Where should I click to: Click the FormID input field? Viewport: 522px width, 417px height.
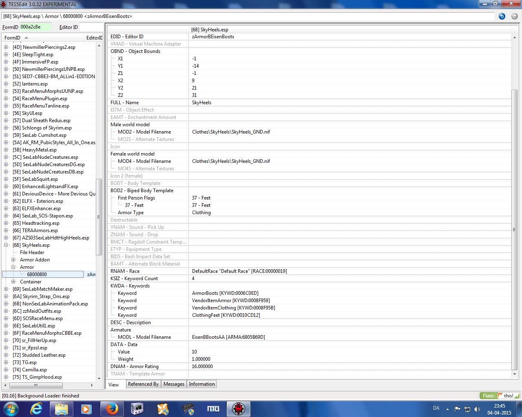click(35, 27)
